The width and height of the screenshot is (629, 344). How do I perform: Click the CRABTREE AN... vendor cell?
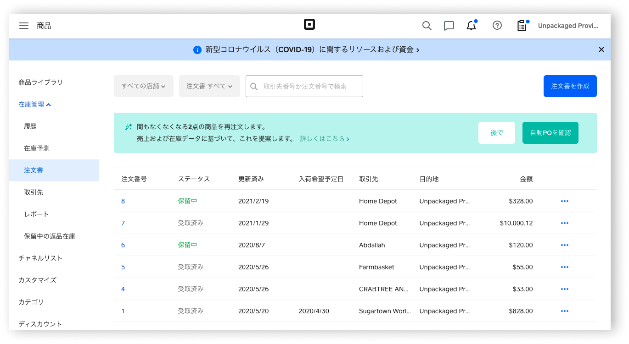click(384, 289)
